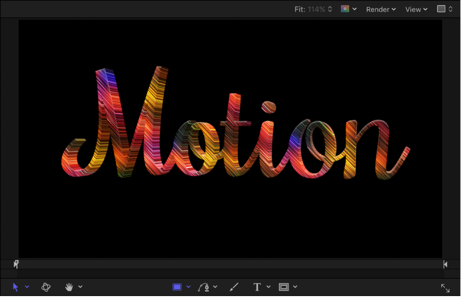
Task: Open the Pan tool dropdown chevron
Action: 80,286
